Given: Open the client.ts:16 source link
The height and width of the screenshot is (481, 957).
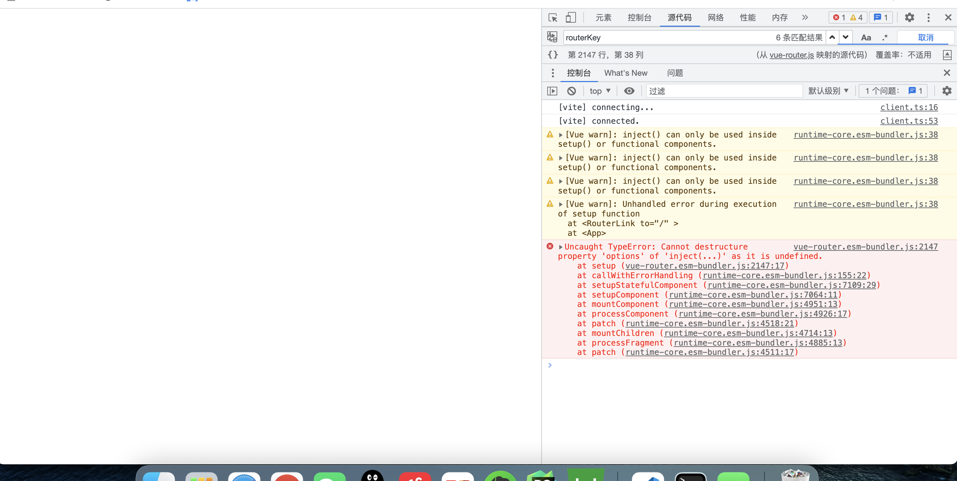Looking at the screenshot, I should 909,107.
